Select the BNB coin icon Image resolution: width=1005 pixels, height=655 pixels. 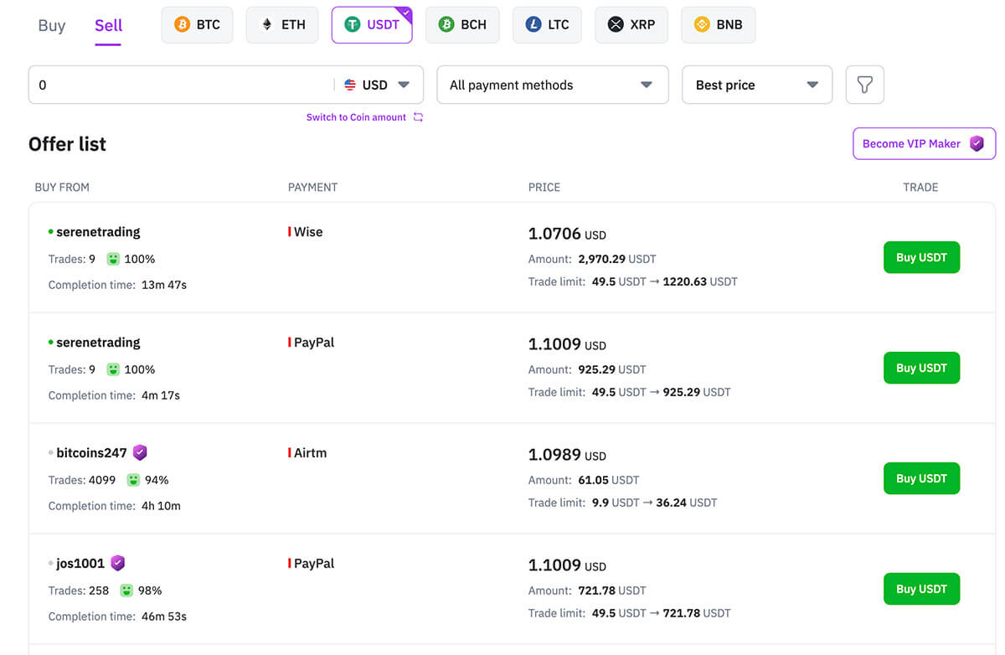[702, 25]
